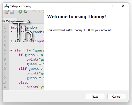Click the debug bug icon

[x=26, y=12]
